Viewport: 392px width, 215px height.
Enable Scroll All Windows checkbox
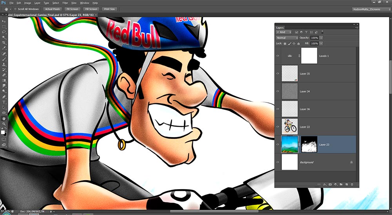15,9
